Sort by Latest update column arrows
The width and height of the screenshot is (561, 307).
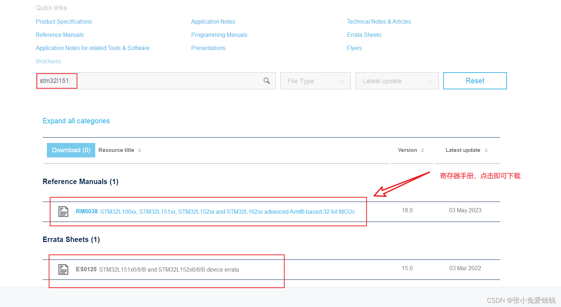pyautogui.click(x=486, y=150)
